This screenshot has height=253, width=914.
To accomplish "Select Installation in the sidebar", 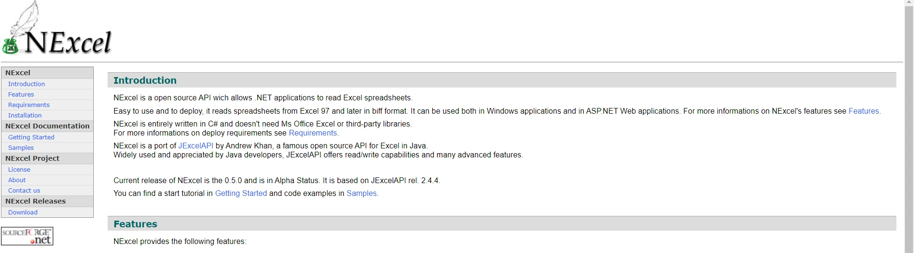I will 25,115.
